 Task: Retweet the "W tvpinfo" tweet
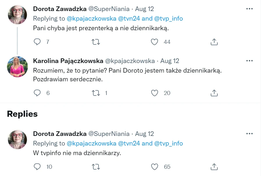pos(96,167)
